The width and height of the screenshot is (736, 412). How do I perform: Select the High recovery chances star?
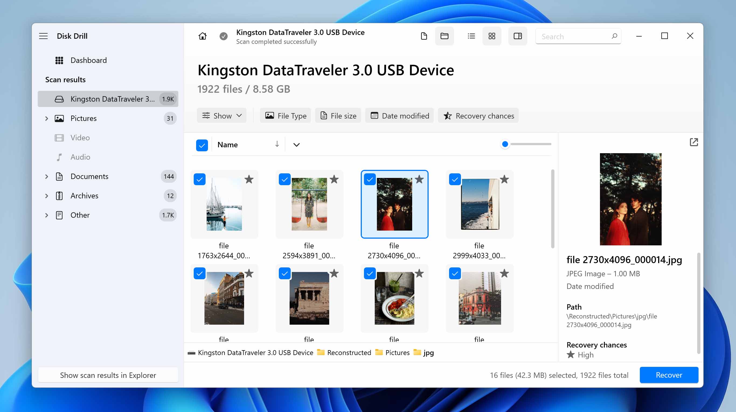571,355
